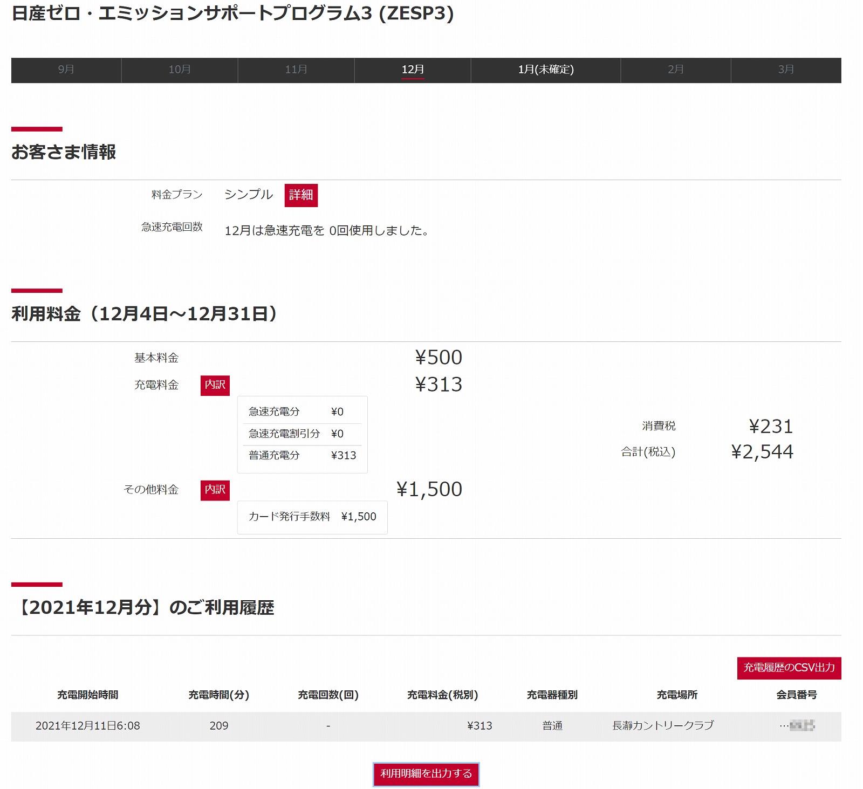Go to the 2月 tab

(x=675, y=70)
